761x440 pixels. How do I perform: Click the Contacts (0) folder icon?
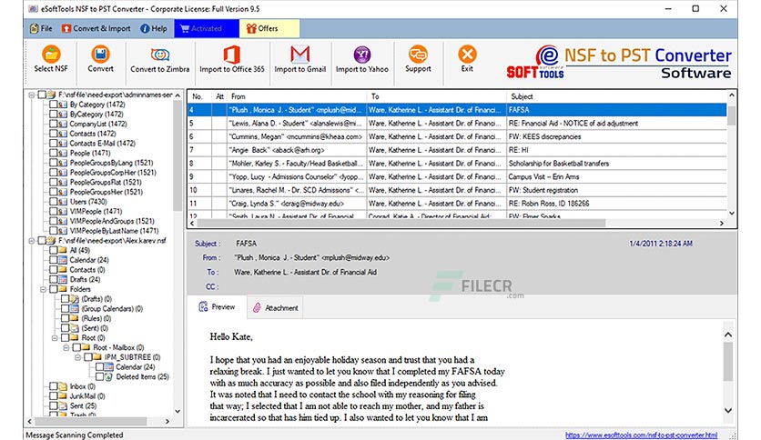(62, 269)
